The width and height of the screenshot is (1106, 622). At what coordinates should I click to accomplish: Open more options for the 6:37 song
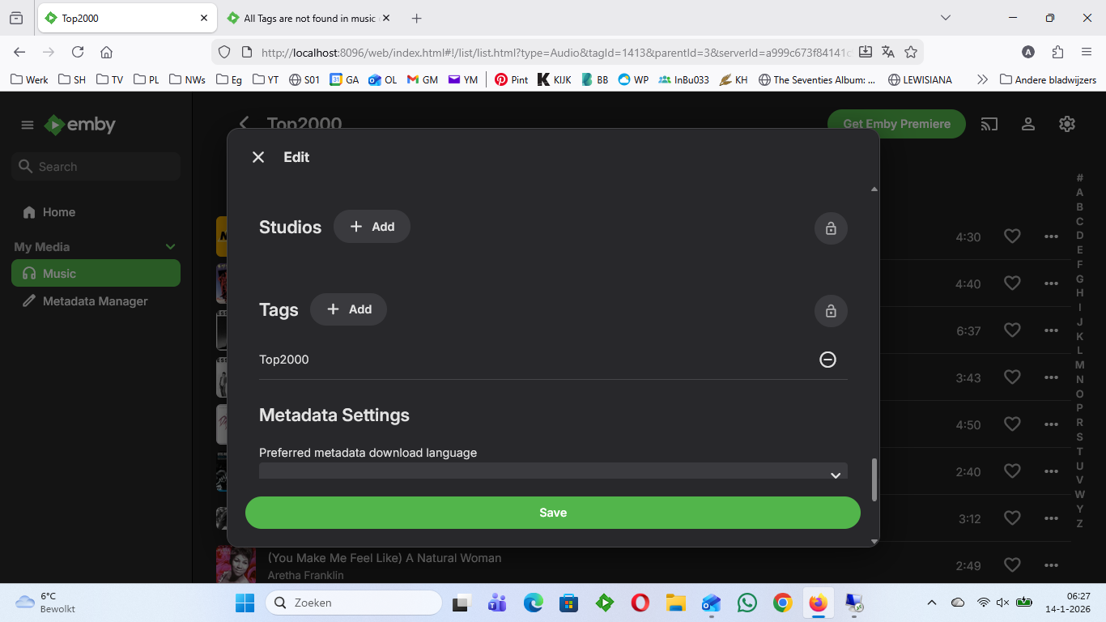[1051, 330]
